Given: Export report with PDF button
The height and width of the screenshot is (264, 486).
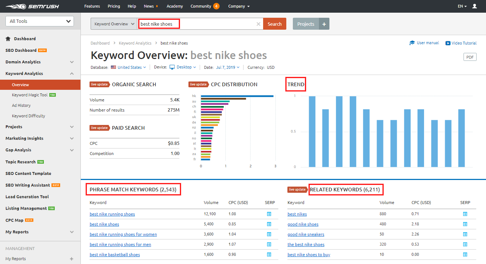Looking at the screenshot, I should point(470,57).
